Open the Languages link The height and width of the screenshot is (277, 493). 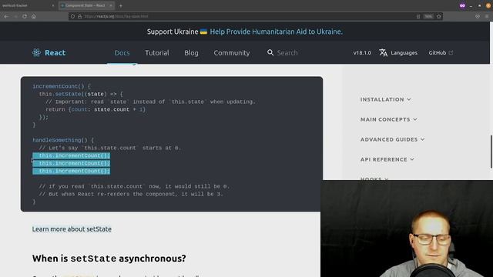(404, 53)
